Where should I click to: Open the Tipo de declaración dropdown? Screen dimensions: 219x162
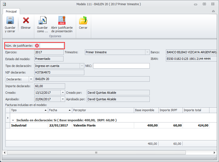(82, 66)
